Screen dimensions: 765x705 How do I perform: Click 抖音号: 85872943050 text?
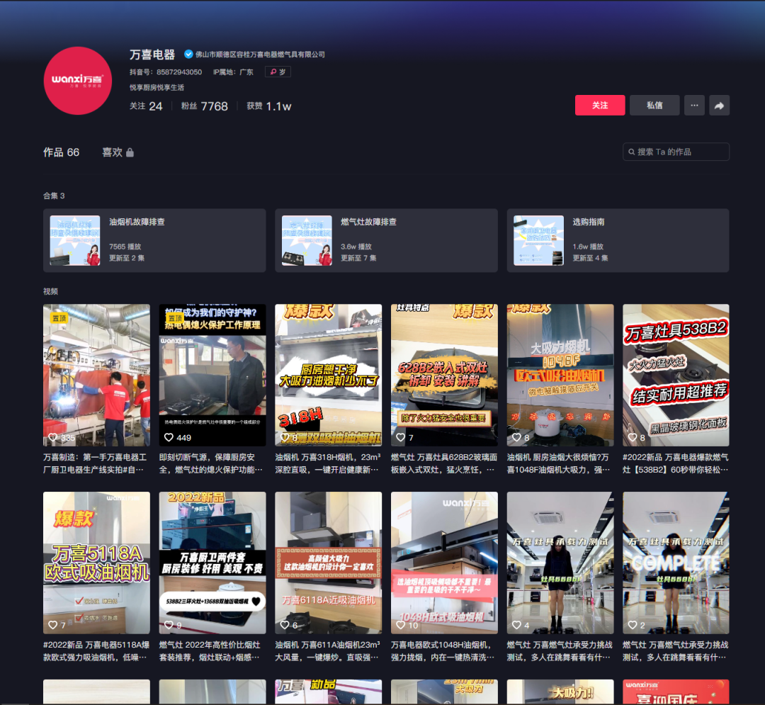[x=166, y=72]
